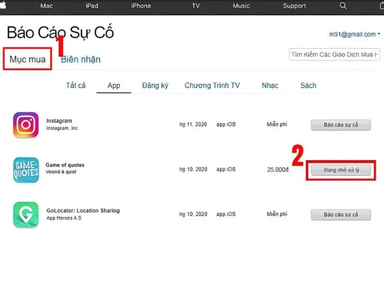Select the Chương Trình TV filter tab

(212, 85)
